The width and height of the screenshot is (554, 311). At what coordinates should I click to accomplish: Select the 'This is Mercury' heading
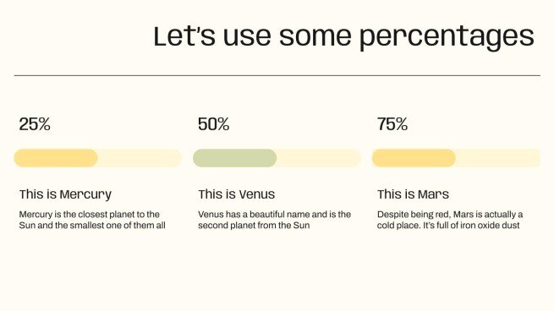(65, 194)
